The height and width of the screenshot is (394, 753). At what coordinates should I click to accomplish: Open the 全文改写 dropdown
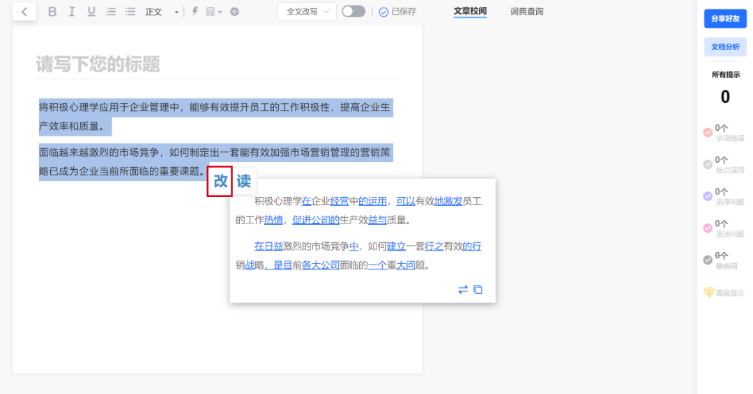click(307, 12)
